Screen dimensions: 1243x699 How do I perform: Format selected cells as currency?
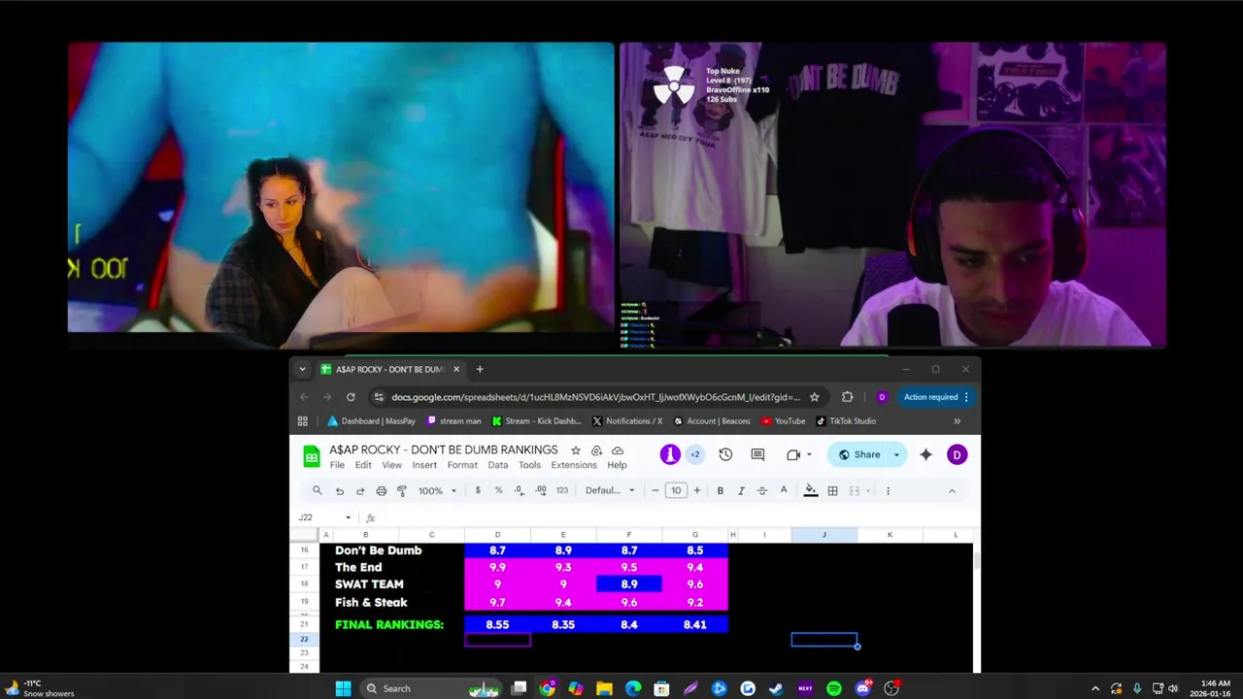tap(478, 490)
